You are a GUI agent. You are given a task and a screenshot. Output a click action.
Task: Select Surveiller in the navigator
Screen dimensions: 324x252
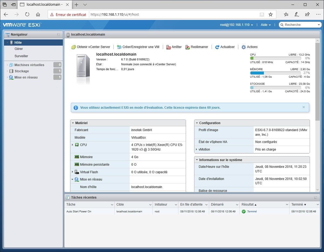click(x=21, y=56)
